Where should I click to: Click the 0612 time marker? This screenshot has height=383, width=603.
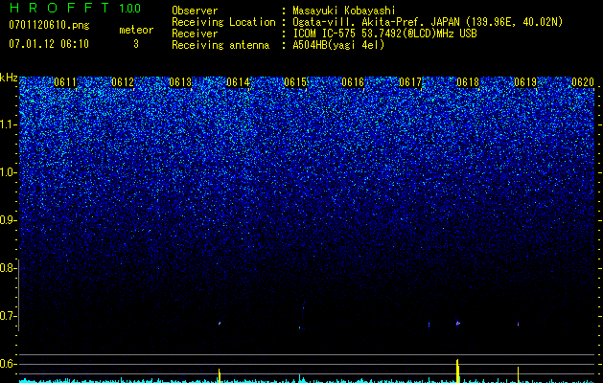123,82
